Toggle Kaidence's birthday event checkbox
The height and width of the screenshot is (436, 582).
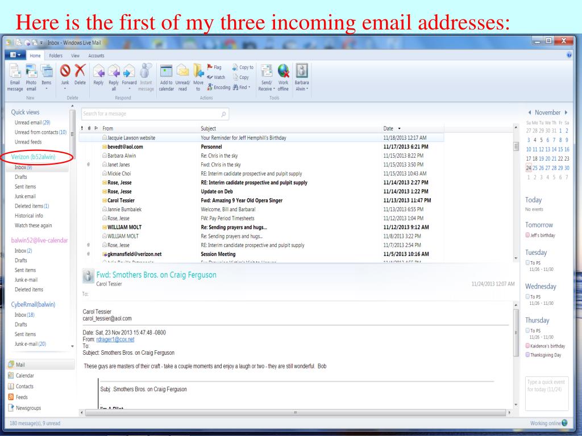pyautogui.click(x=527, y=346)
